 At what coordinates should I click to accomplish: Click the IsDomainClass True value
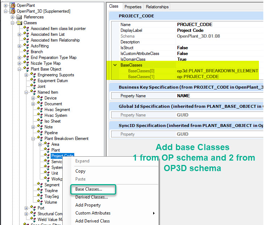(x=182, y=59)
